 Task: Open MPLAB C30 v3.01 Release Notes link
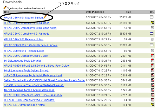click(x=24, y=40)
